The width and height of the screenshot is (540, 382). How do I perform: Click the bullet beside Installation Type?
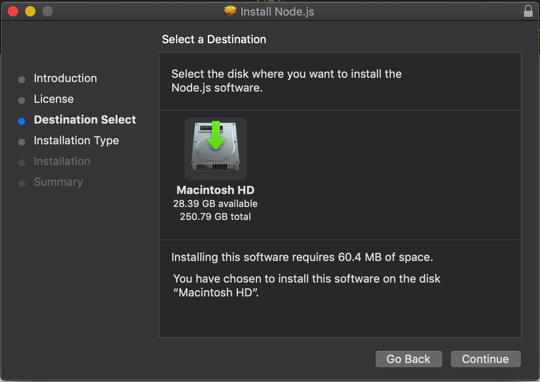coord(22,142)
